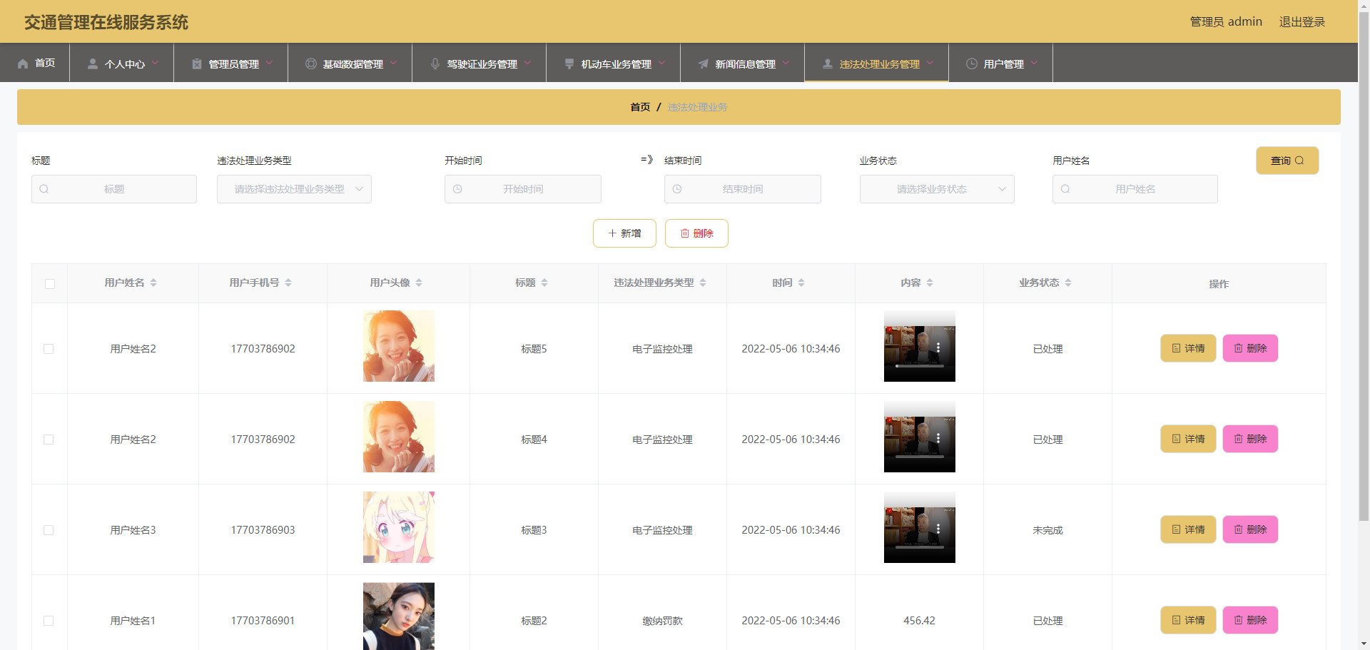Screen dimensions: 1370x650
Task: Click the magnifier icon in 用户姓名 field
Action: pyautogui.click(x=1065, y=189)
